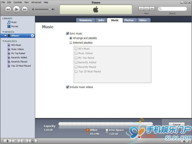Open the Controls menu
The width and height of the screenshot is (192, 144).
pos(18,2)
